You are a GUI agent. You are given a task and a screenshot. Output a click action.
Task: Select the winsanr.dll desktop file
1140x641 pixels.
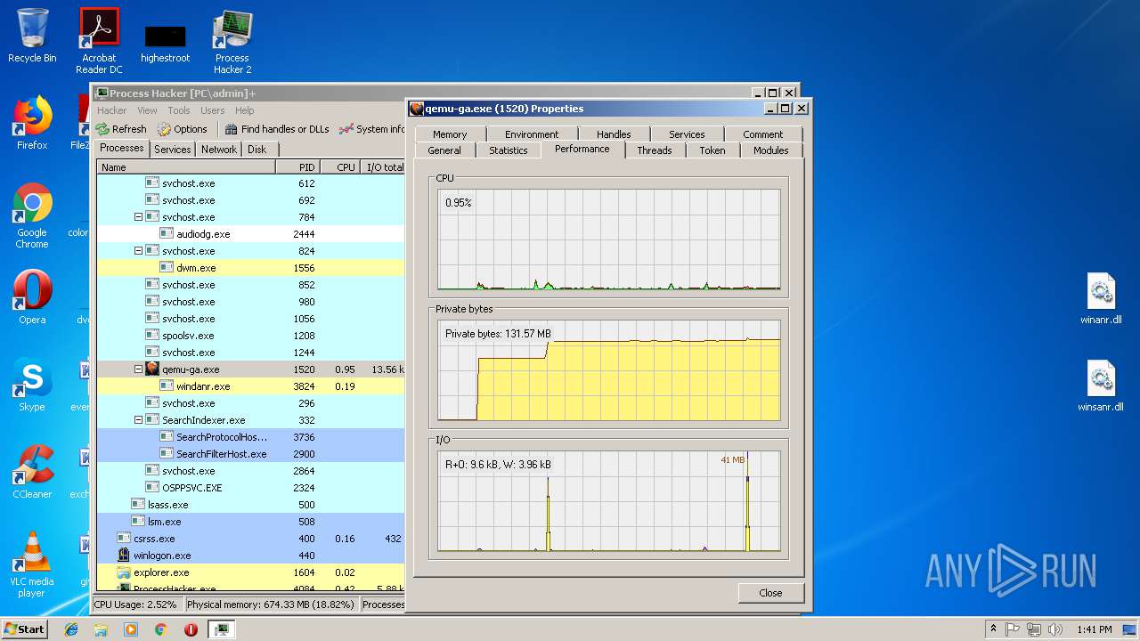click(x=1102, y=386)
